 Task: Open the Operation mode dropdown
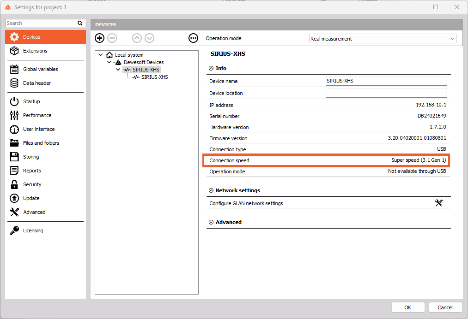(383, 39)
